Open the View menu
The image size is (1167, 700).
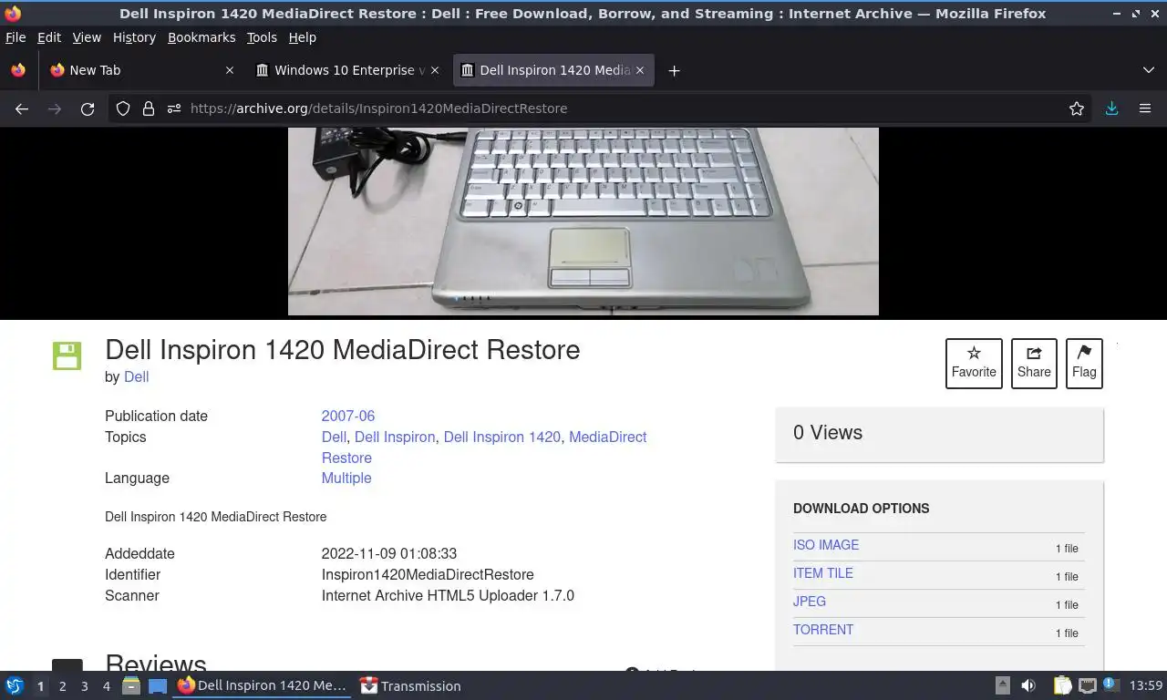pyautogui.click(x=87, y=37)
